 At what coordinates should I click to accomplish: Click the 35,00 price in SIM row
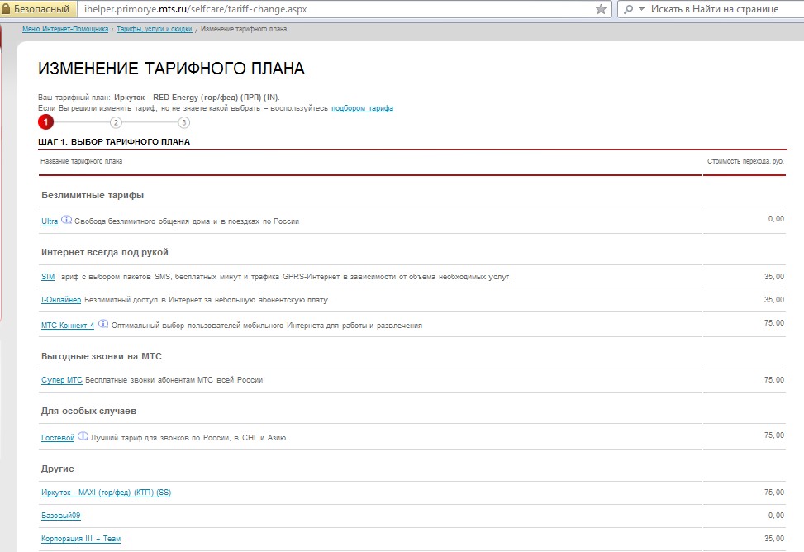(774, 277)
